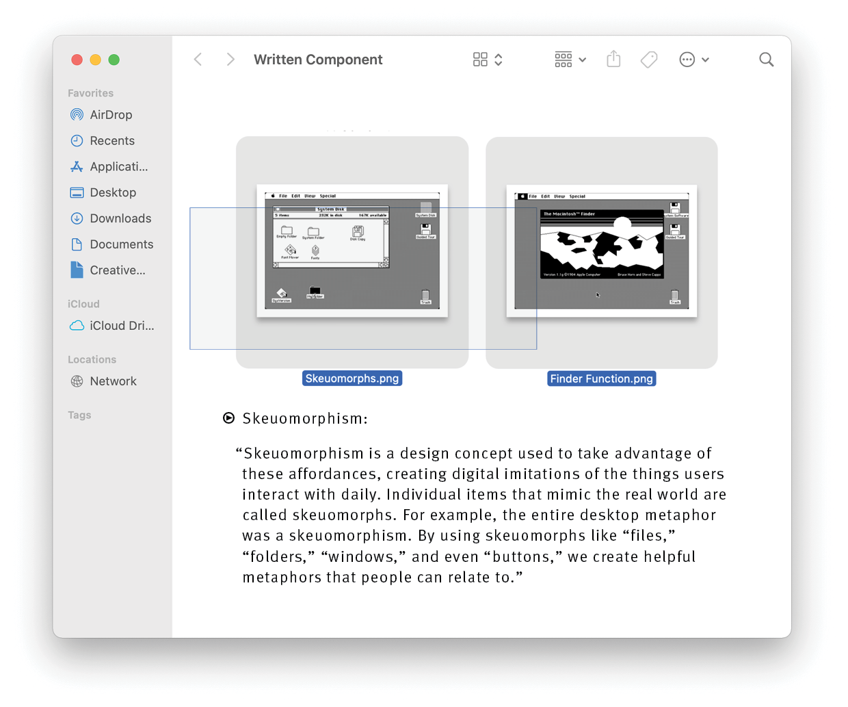Select the Finder Function.png thumbnail
The width and height of the screenshot is (848, 707).
(x=602, y=251)
